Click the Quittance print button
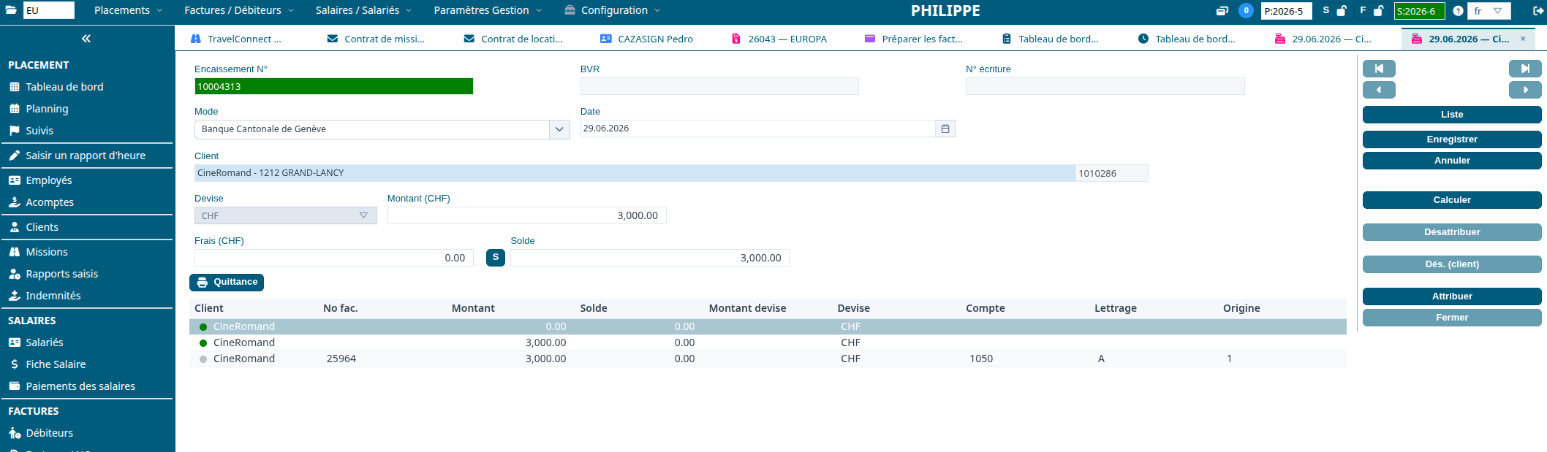The image size is (1547, 452). point(227,283)
